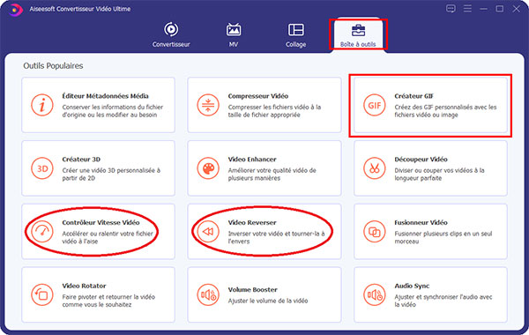Image resolution: width=529 pixels, height=335 pixels.
Task: Open the Convertisseur tab
Action: coord(171,34)
